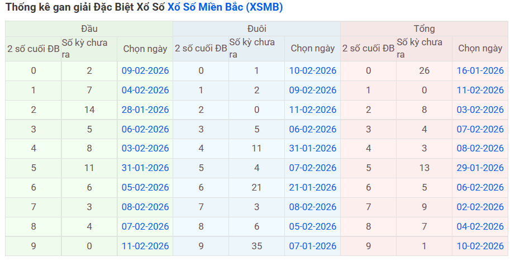
Task: Click date 11-02-2026 in Đuôi row 2
Action: tap(313, 110)
